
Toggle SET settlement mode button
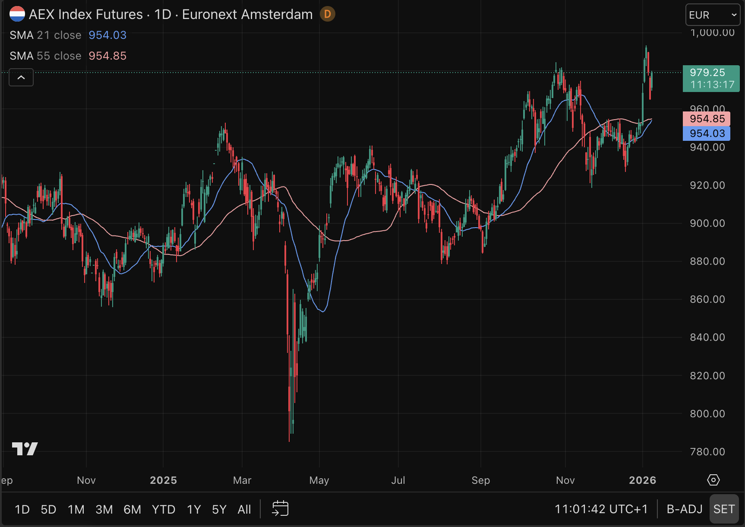pos(724,509)
